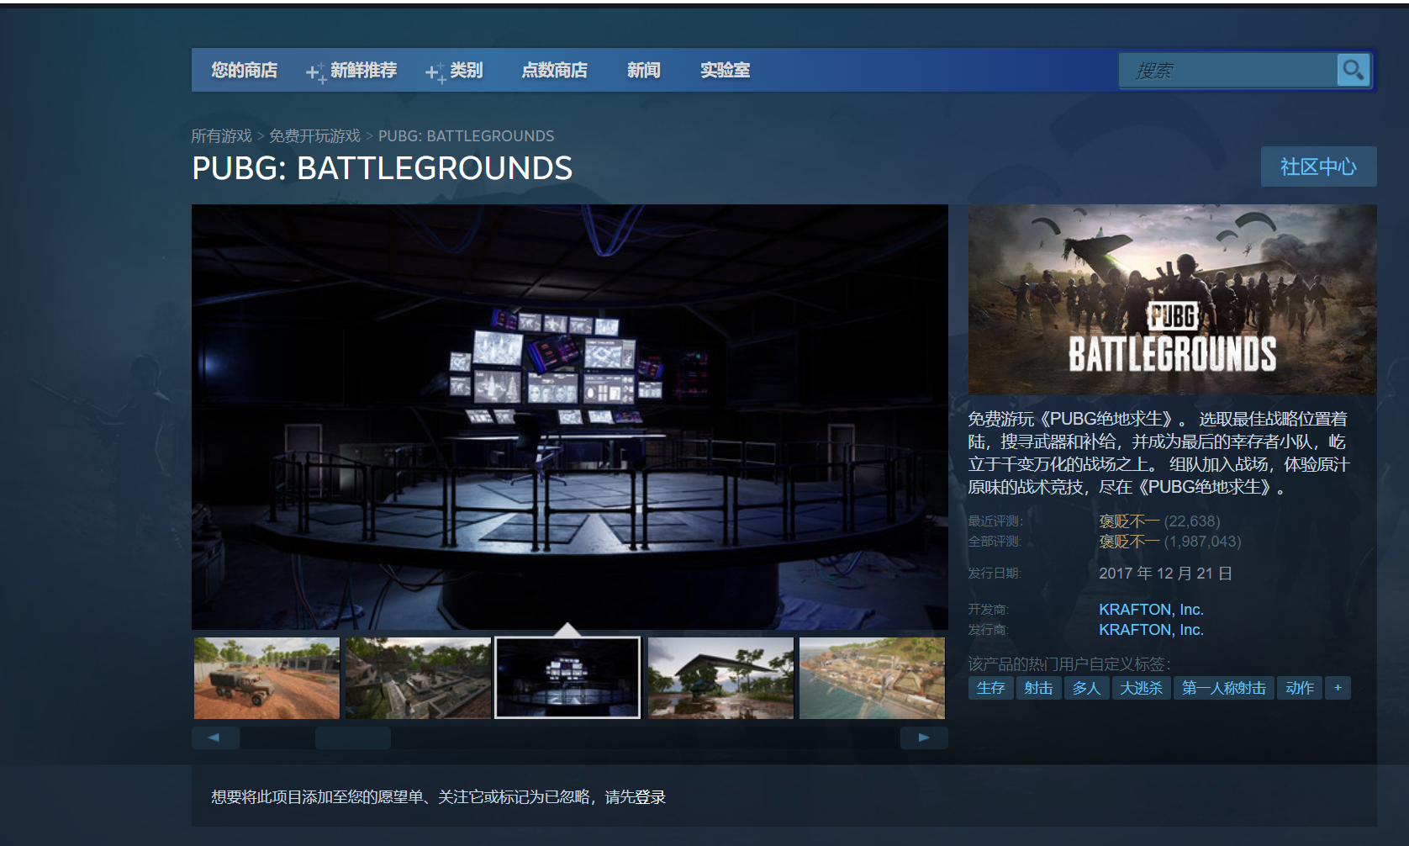The height and width of the screenshot is (846, 1409).
Task: Click the store search input field
Action: (x=1228, y=71)
